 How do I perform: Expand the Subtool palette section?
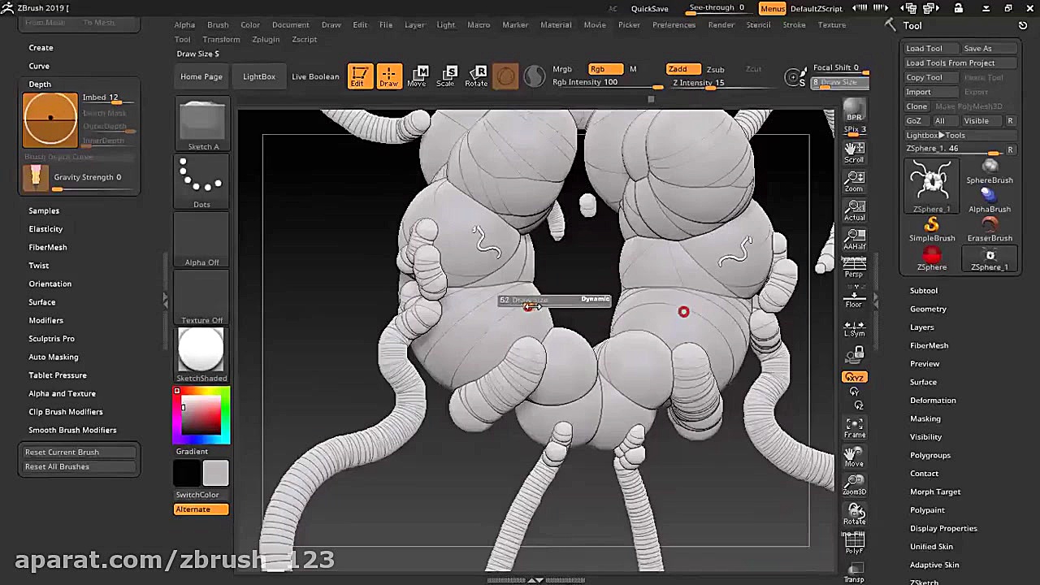(x=924, y=290)
